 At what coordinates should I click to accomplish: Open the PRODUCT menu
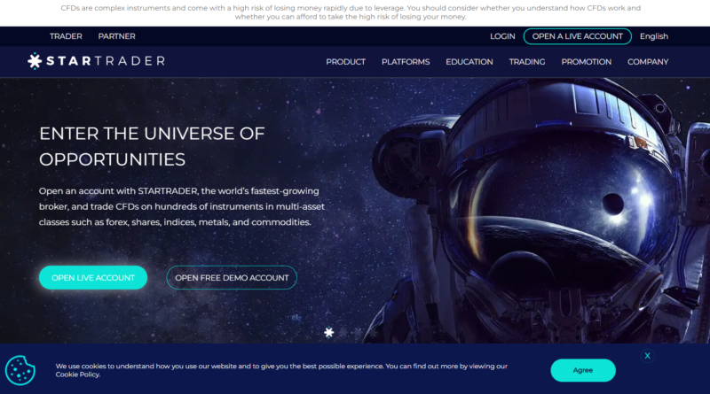click(345, 62)
